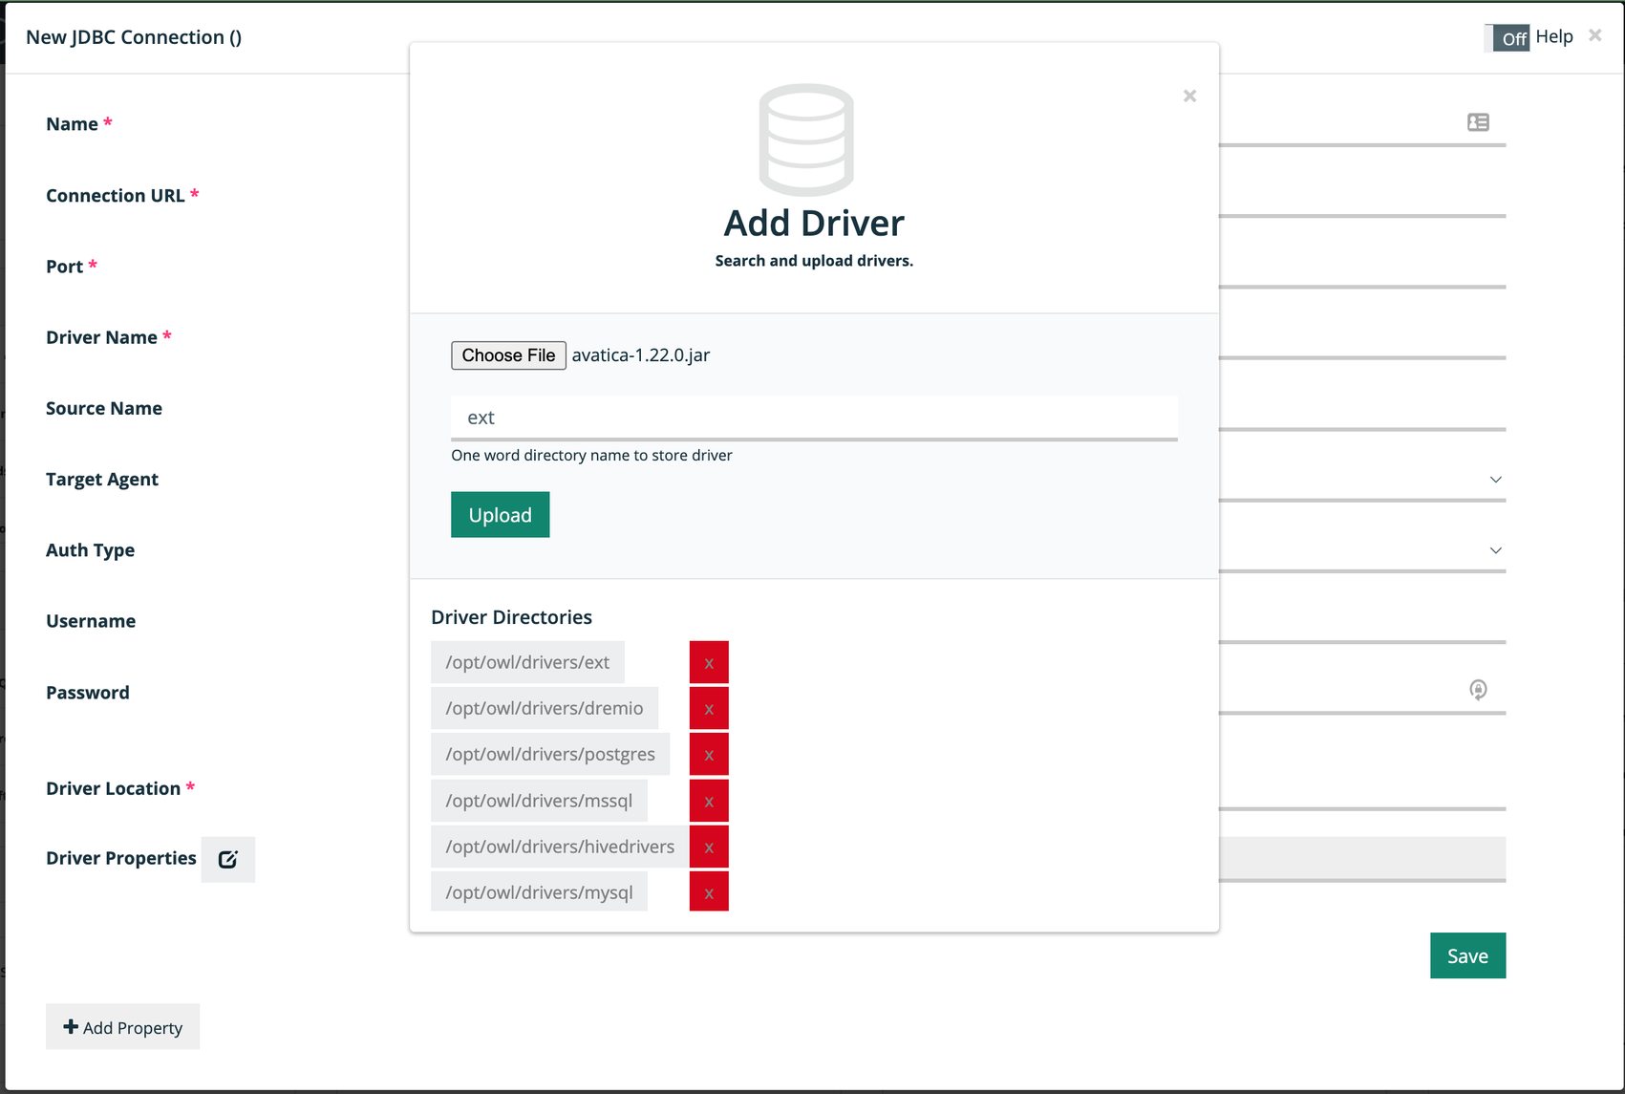The image size is (1625, 1094).
Task: Remove the /opt/owl/drivers/mysql directory
Action: (709, 891)
